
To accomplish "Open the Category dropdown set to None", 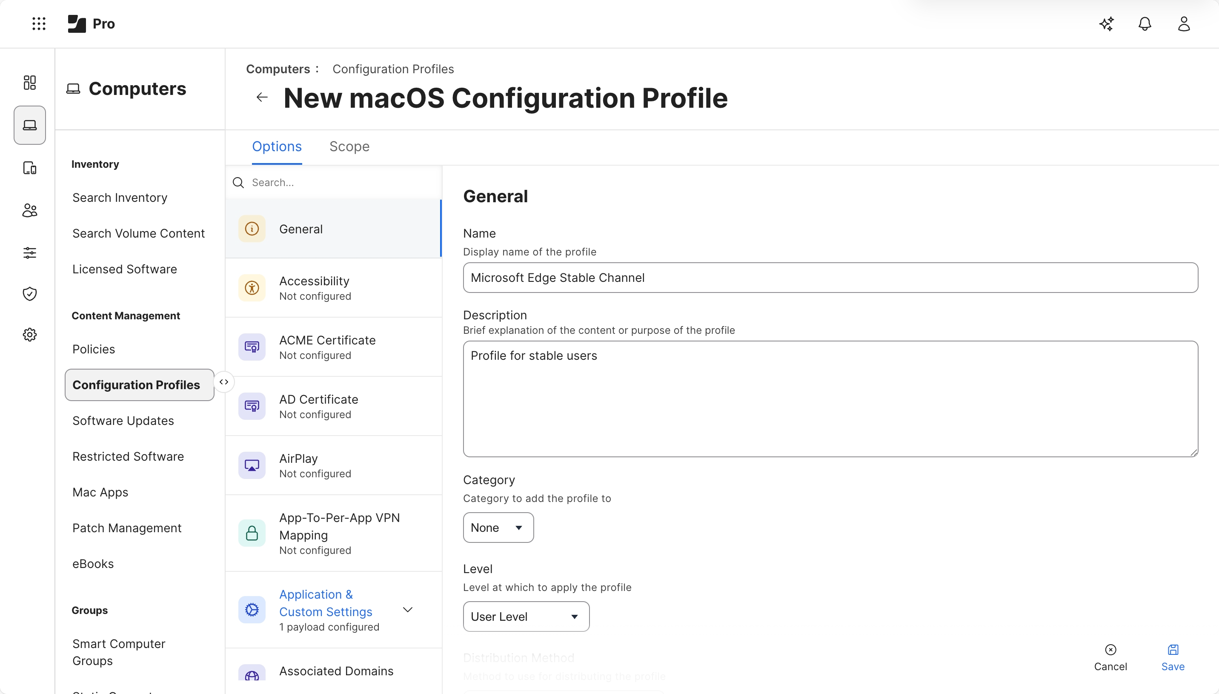I will [x=498, y=527].
